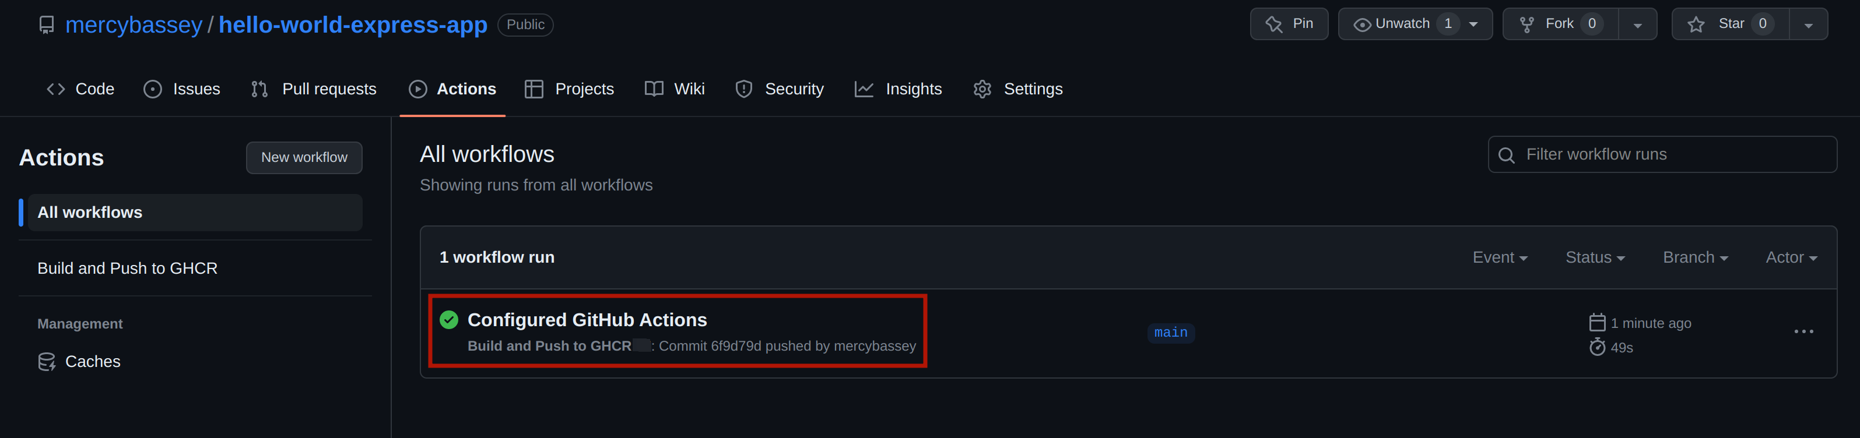
Task: Click the New workflow button
Action: [x=304, y=157]
